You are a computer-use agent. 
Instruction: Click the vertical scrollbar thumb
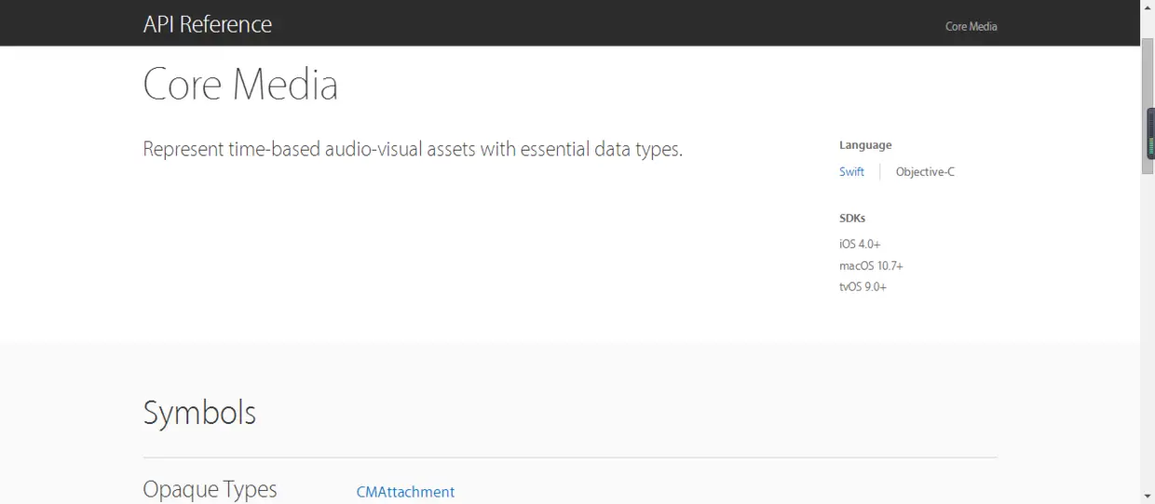pos(1148,93)
